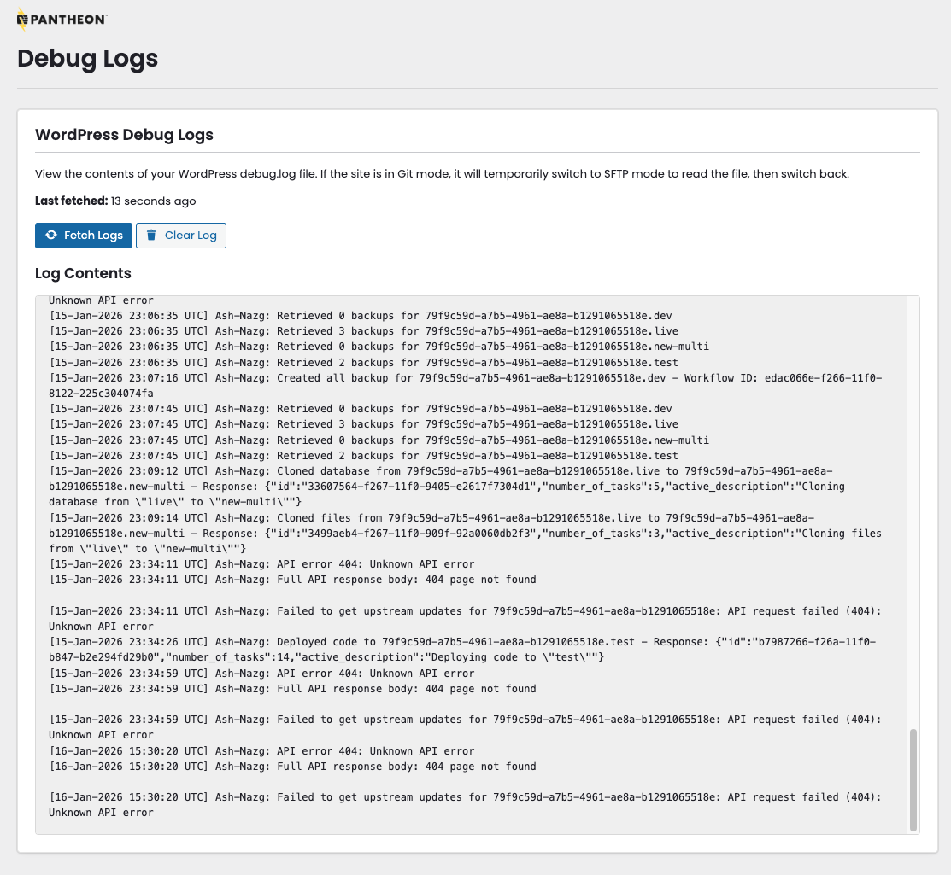Click the WordPress Debug Logs card title

[124, 135]
